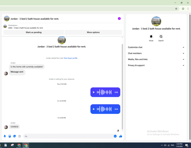Expand Media, files and links section

(x=156, y=59)
